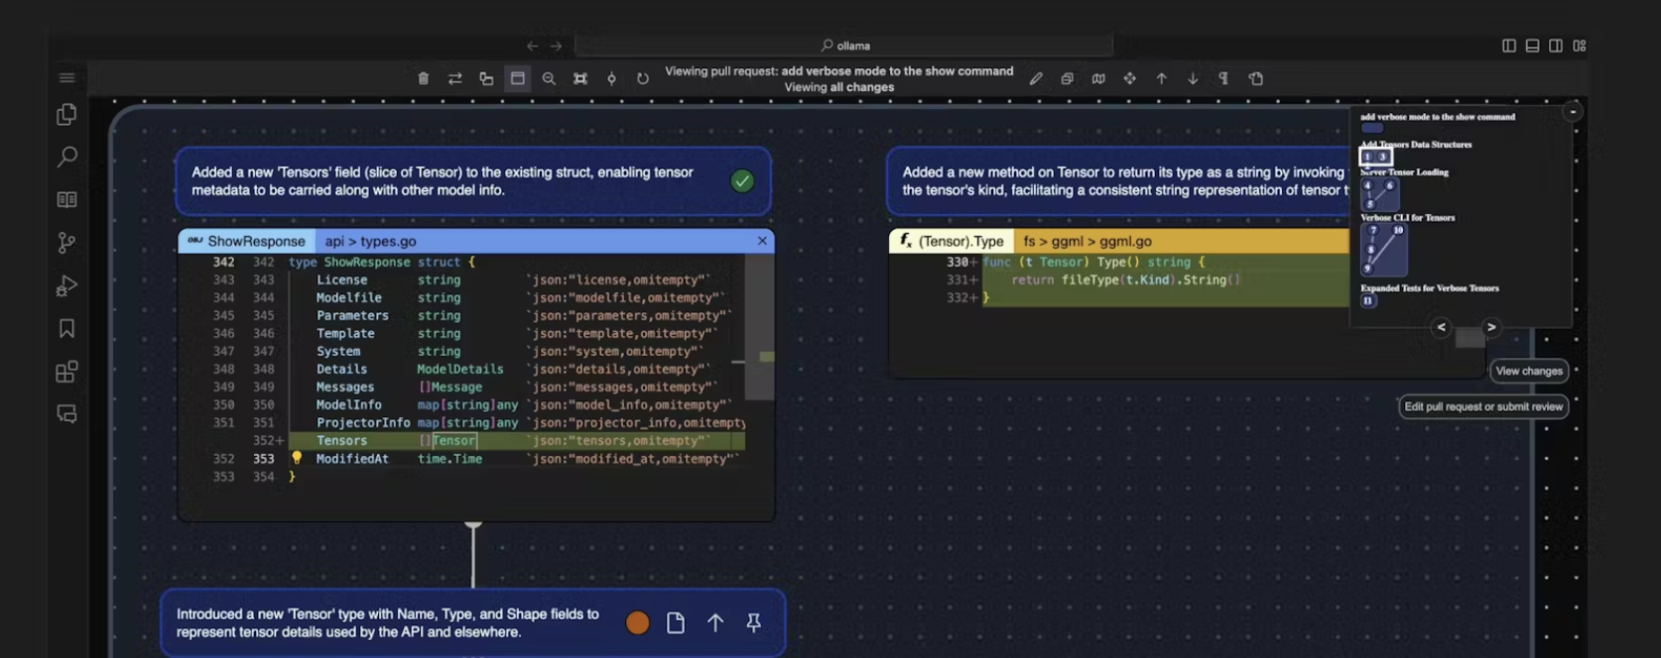This screenshot has width=1661, height=658.
Task: Click the pencil edit icon
Action: (1036, 78)
